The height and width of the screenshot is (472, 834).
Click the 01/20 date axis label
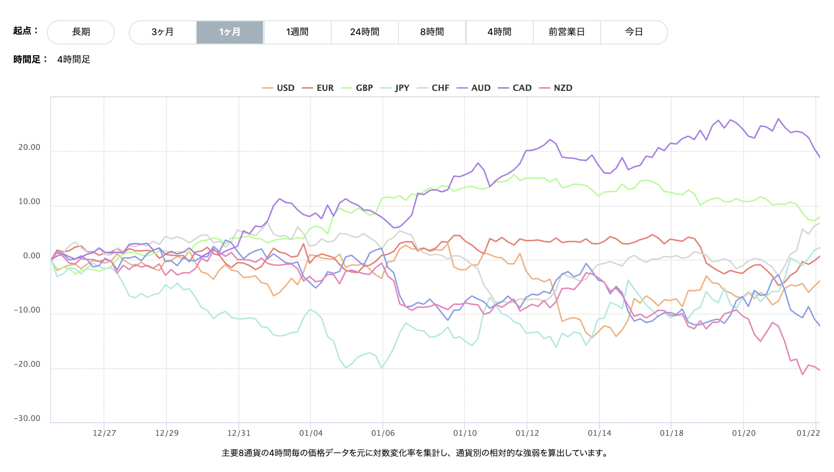pos(744,433)
